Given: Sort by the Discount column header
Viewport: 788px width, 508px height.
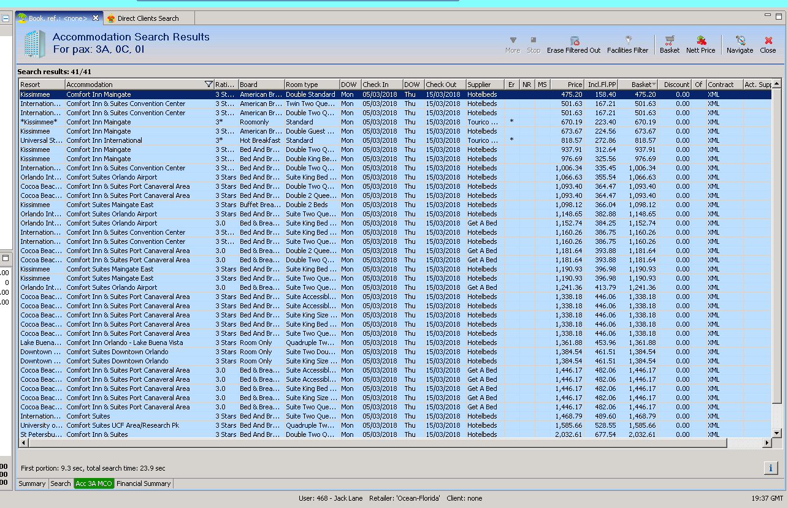Looking at the screenshot, I should (675, 85).
